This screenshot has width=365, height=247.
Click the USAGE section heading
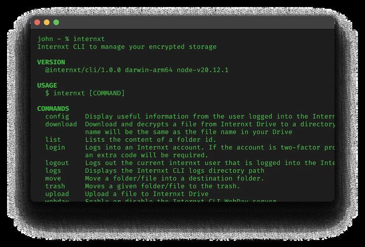click(x=47, y=85)
